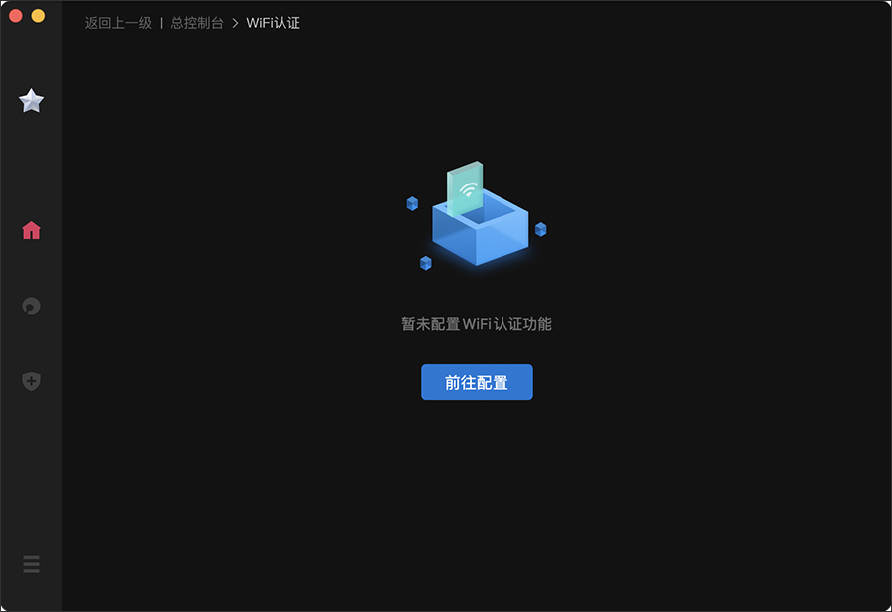The image size is (892, 612).
Task: Click the breadcrumb chevron arrow
Action: pyautogui.click(x=235, y=24)
